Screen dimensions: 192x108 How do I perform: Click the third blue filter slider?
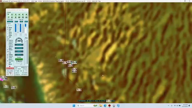pyautogui.click(x=25, y=25)
